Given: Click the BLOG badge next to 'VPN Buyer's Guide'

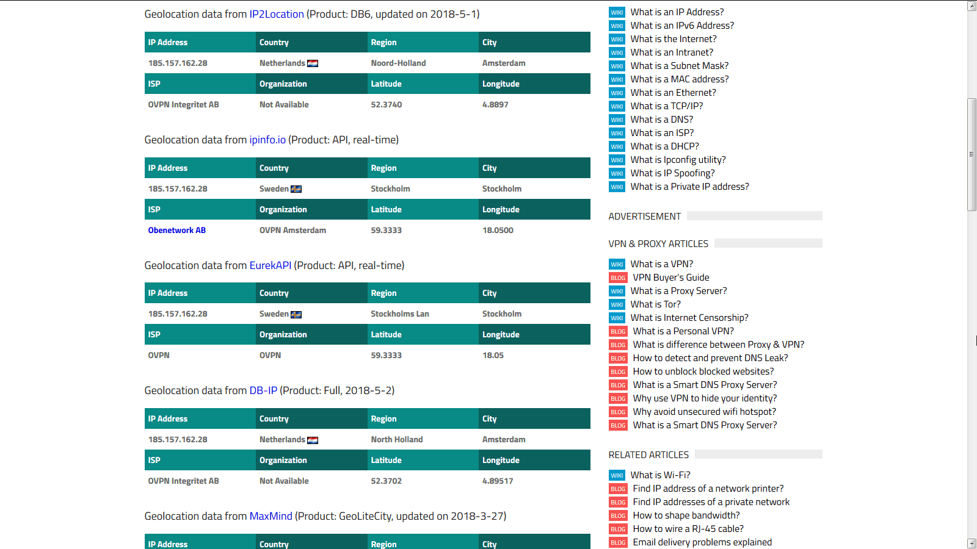Looking at the screenshot, I should pos(618,278).
